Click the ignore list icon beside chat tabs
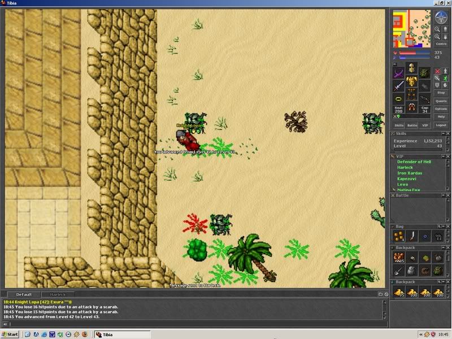 (x=386, y=294)
